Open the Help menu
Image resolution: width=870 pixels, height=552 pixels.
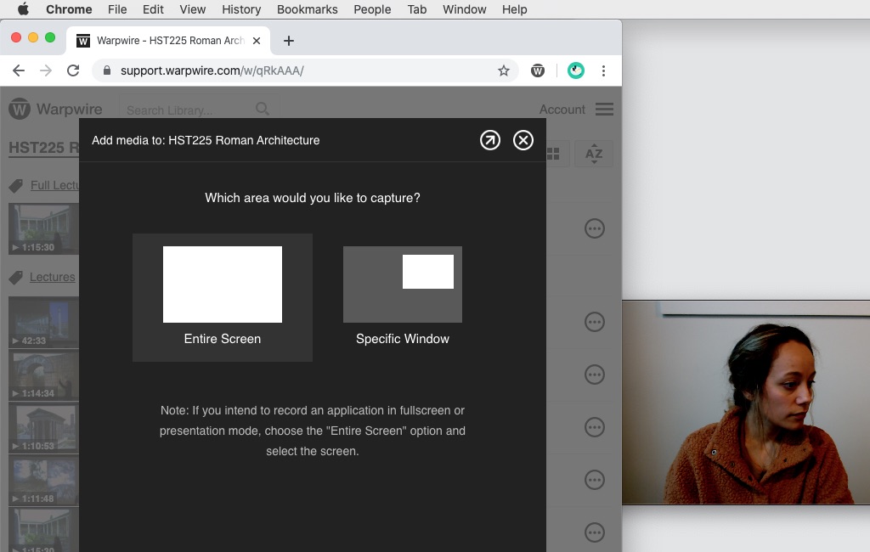click(514, 9)
